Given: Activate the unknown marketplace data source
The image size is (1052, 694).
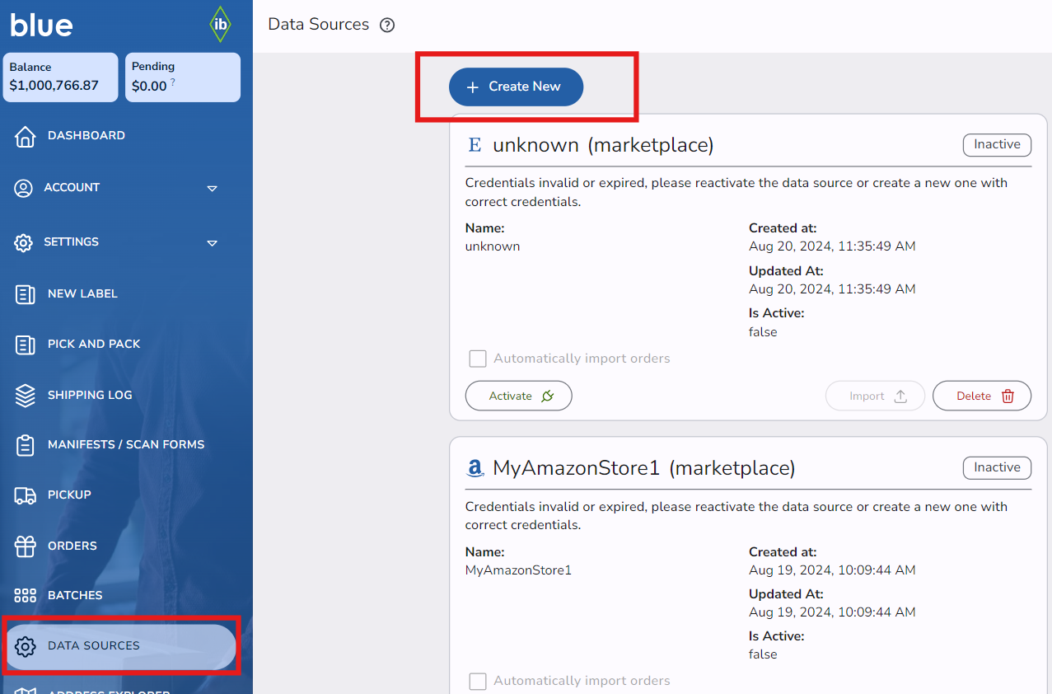Looking at the screenshot, I should [x=518, y=396].
